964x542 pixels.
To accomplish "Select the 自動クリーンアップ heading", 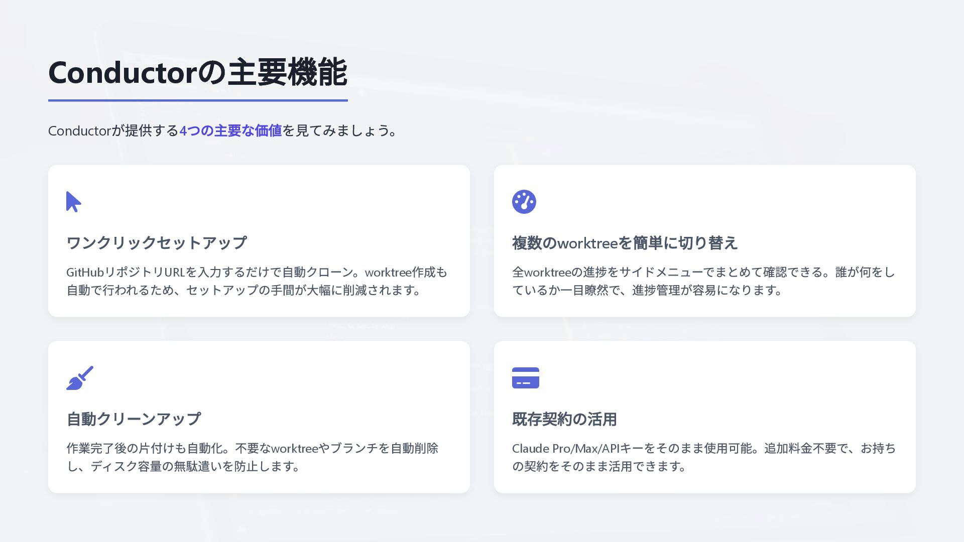I will point(134,419).
